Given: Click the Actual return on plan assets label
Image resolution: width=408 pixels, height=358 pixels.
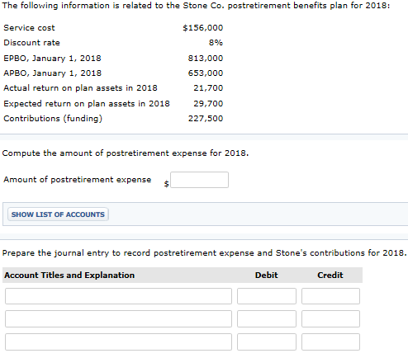Looking at the screenshot, I should pyautogui.click(x=80, y=88).
